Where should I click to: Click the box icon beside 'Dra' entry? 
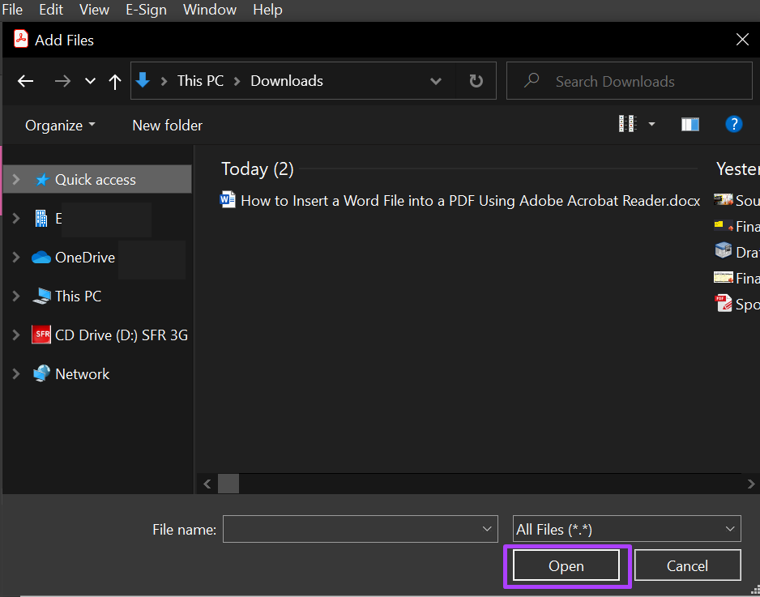[x=724, y=251]
